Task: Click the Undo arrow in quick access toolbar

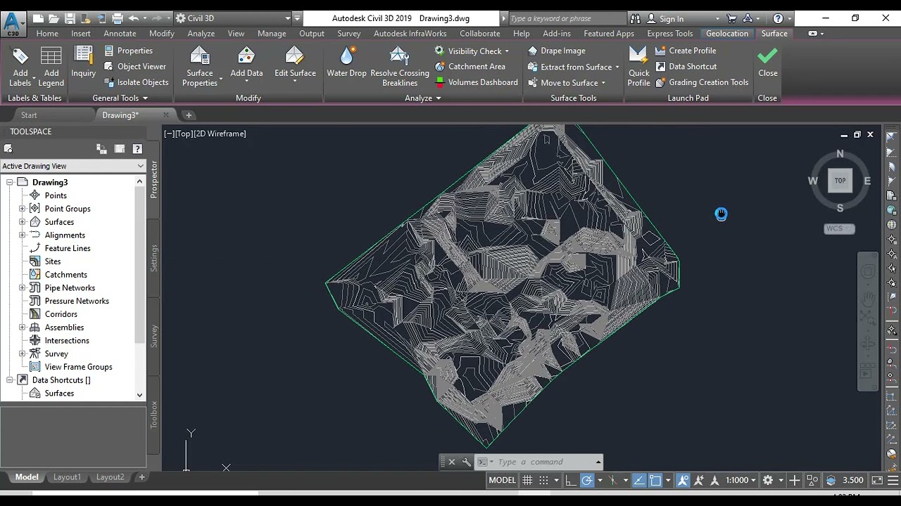Action: (134, 18)
